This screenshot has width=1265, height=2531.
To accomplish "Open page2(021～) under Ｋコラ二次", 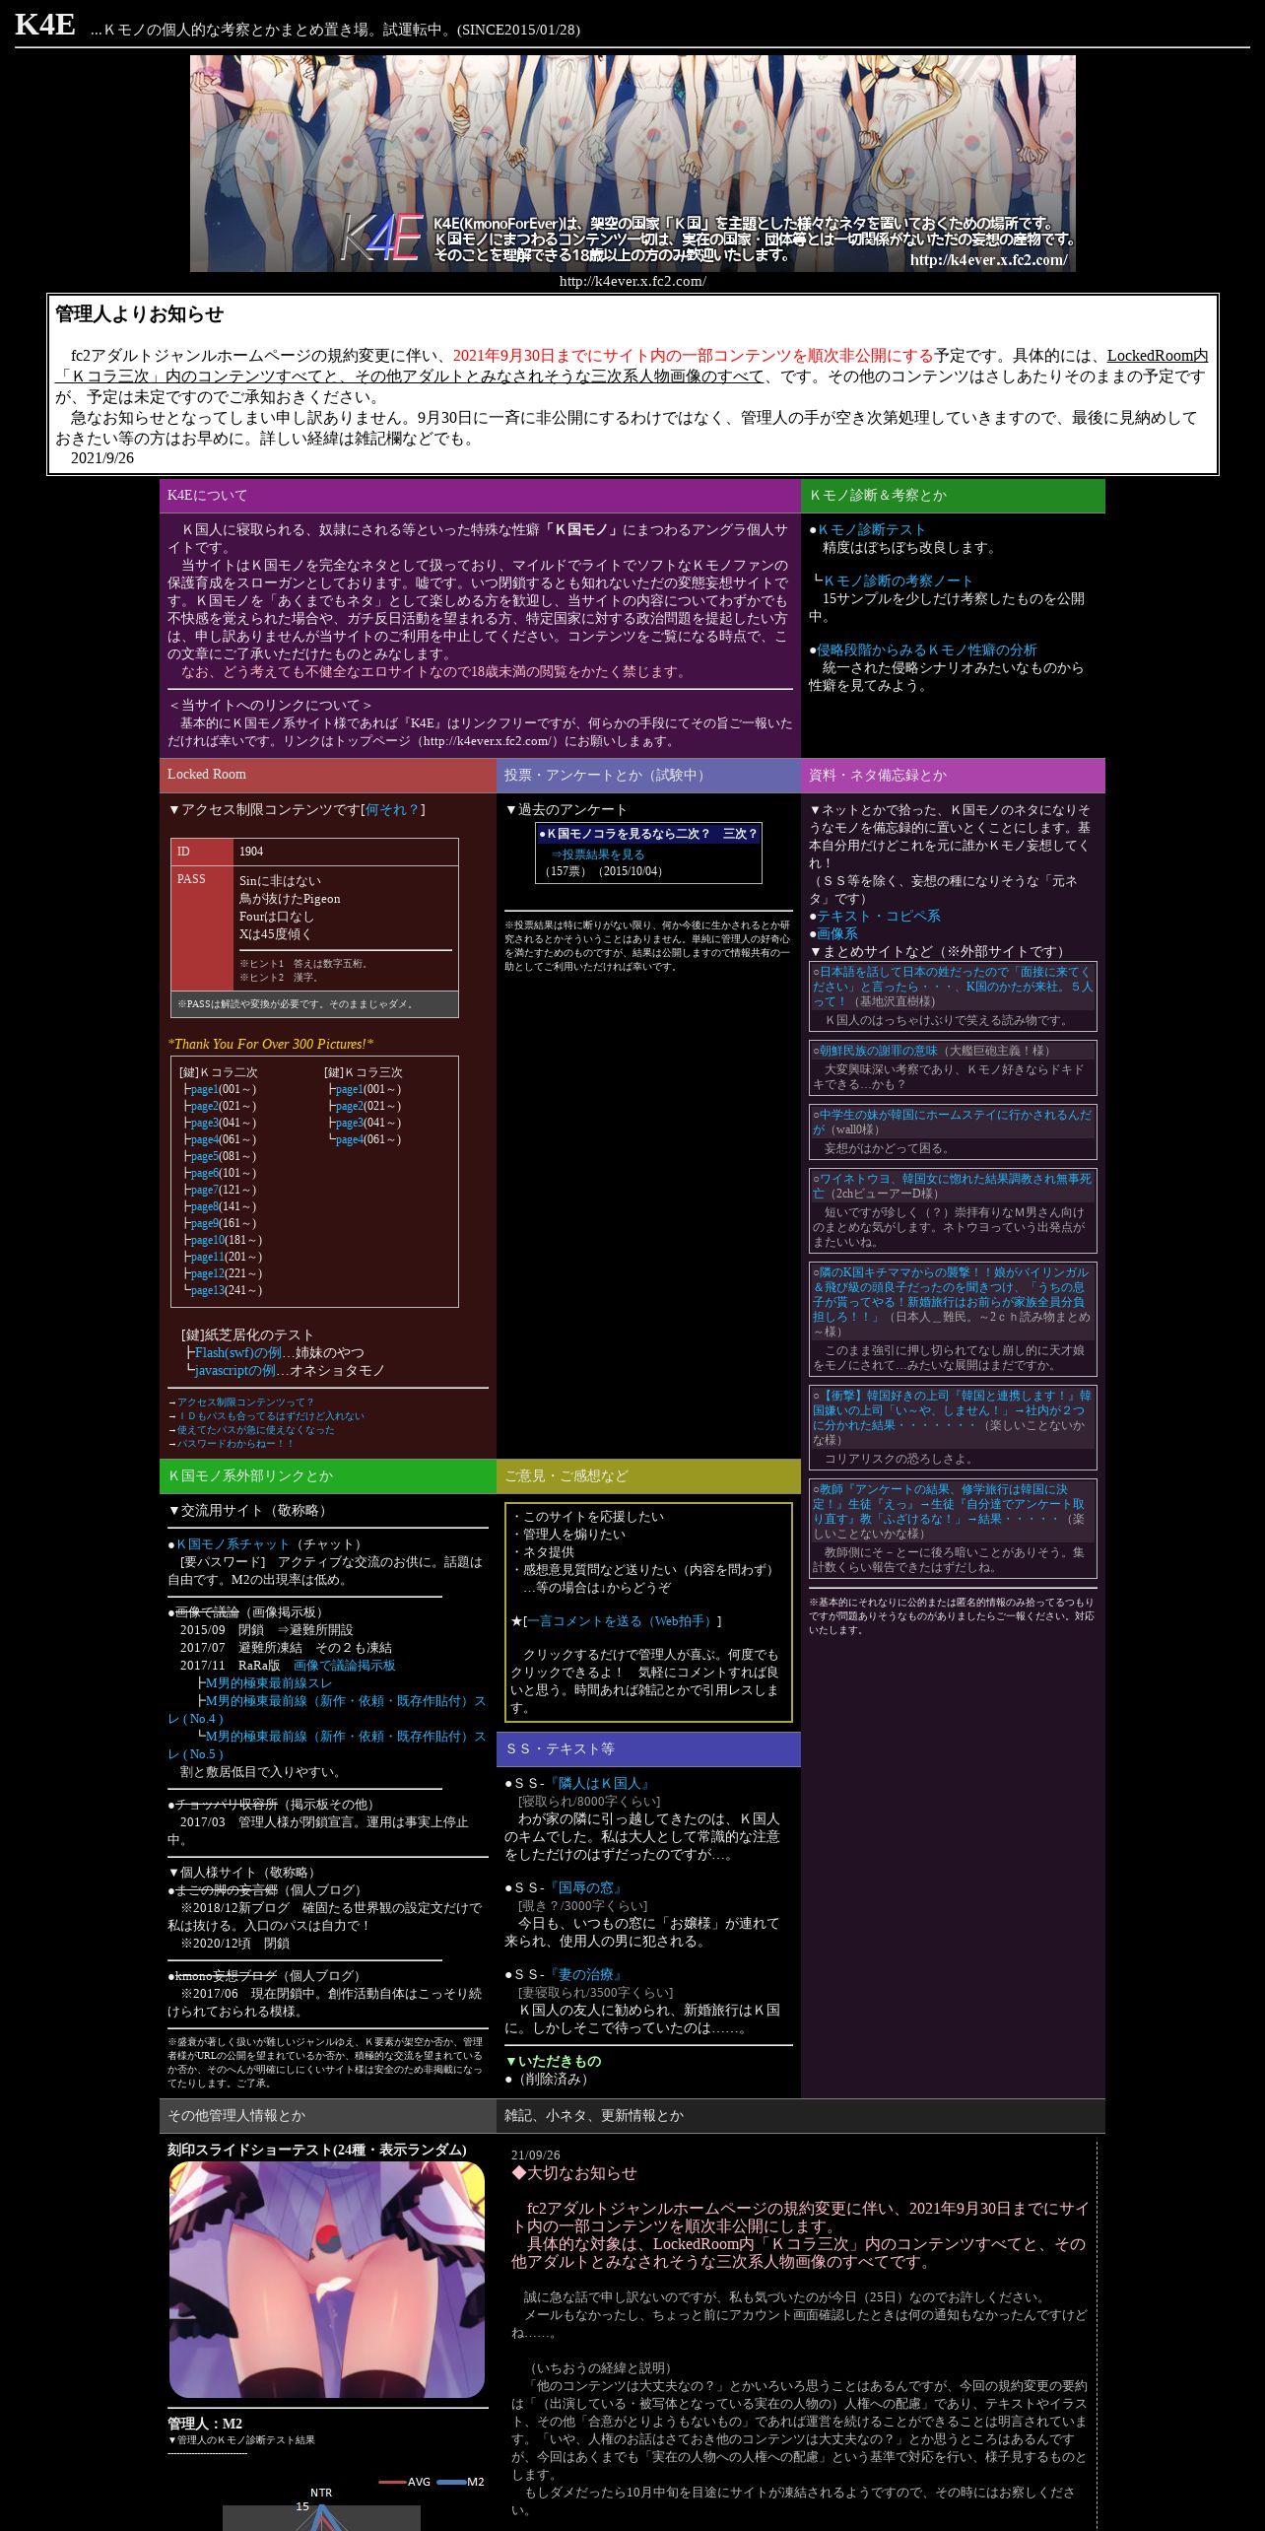I will pyautogui.click(x=205, y=1106).
